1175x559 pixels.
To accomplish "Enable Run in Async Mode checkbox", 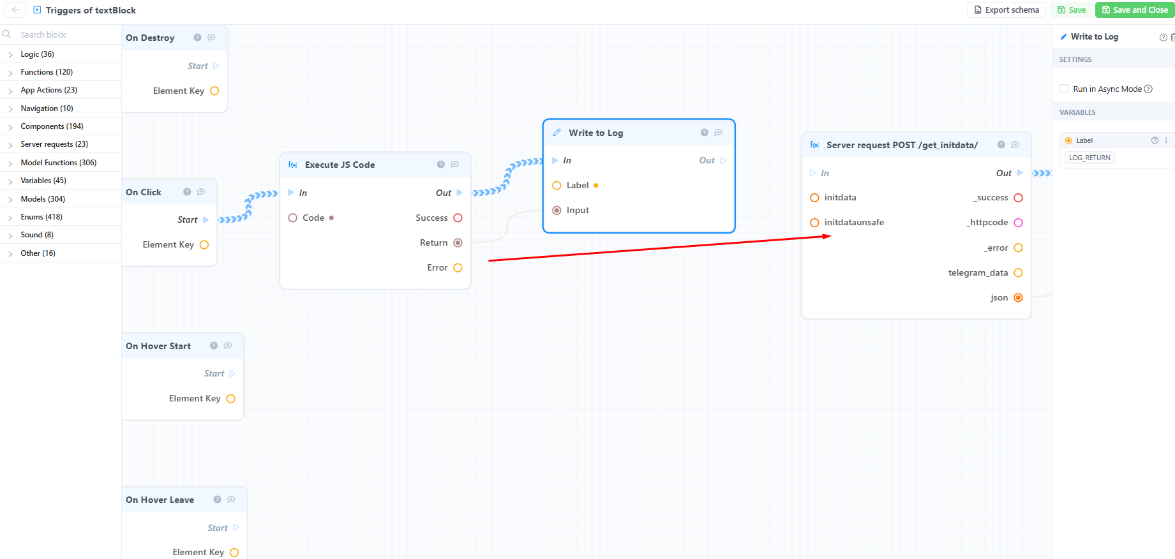I will [x=1064, y=89].
